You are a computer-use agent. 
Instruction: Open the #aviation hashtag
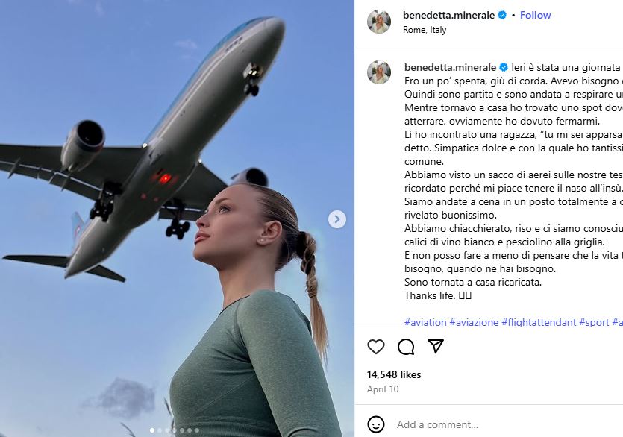coord(425,322)
